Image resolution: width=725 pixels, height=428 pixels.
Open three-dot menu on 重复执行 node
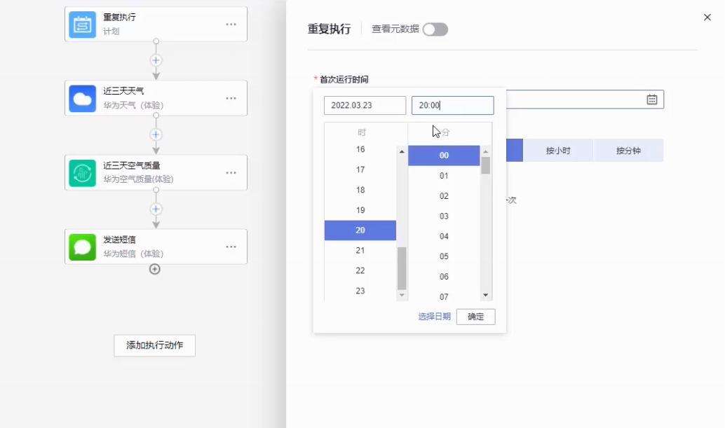(231, 25)
